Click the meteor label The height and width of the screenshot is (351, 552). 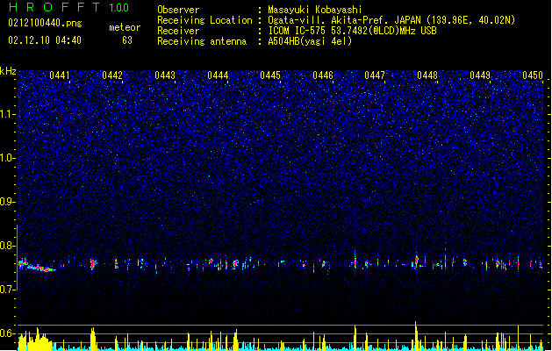(x=125, y=27)
